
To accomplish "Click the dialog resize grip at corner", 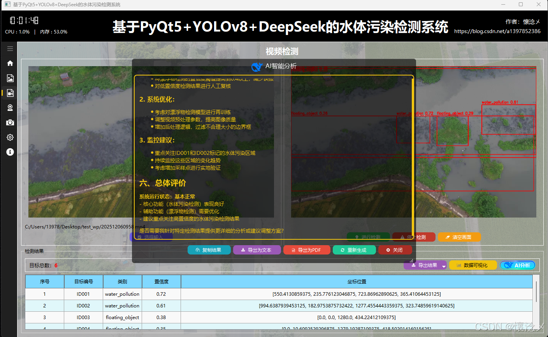I will [x=412, y=260].
